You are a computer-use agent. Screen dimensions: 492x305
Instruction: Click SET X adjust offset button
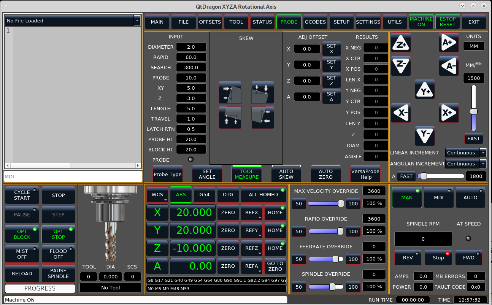click(x=332, y=49)
